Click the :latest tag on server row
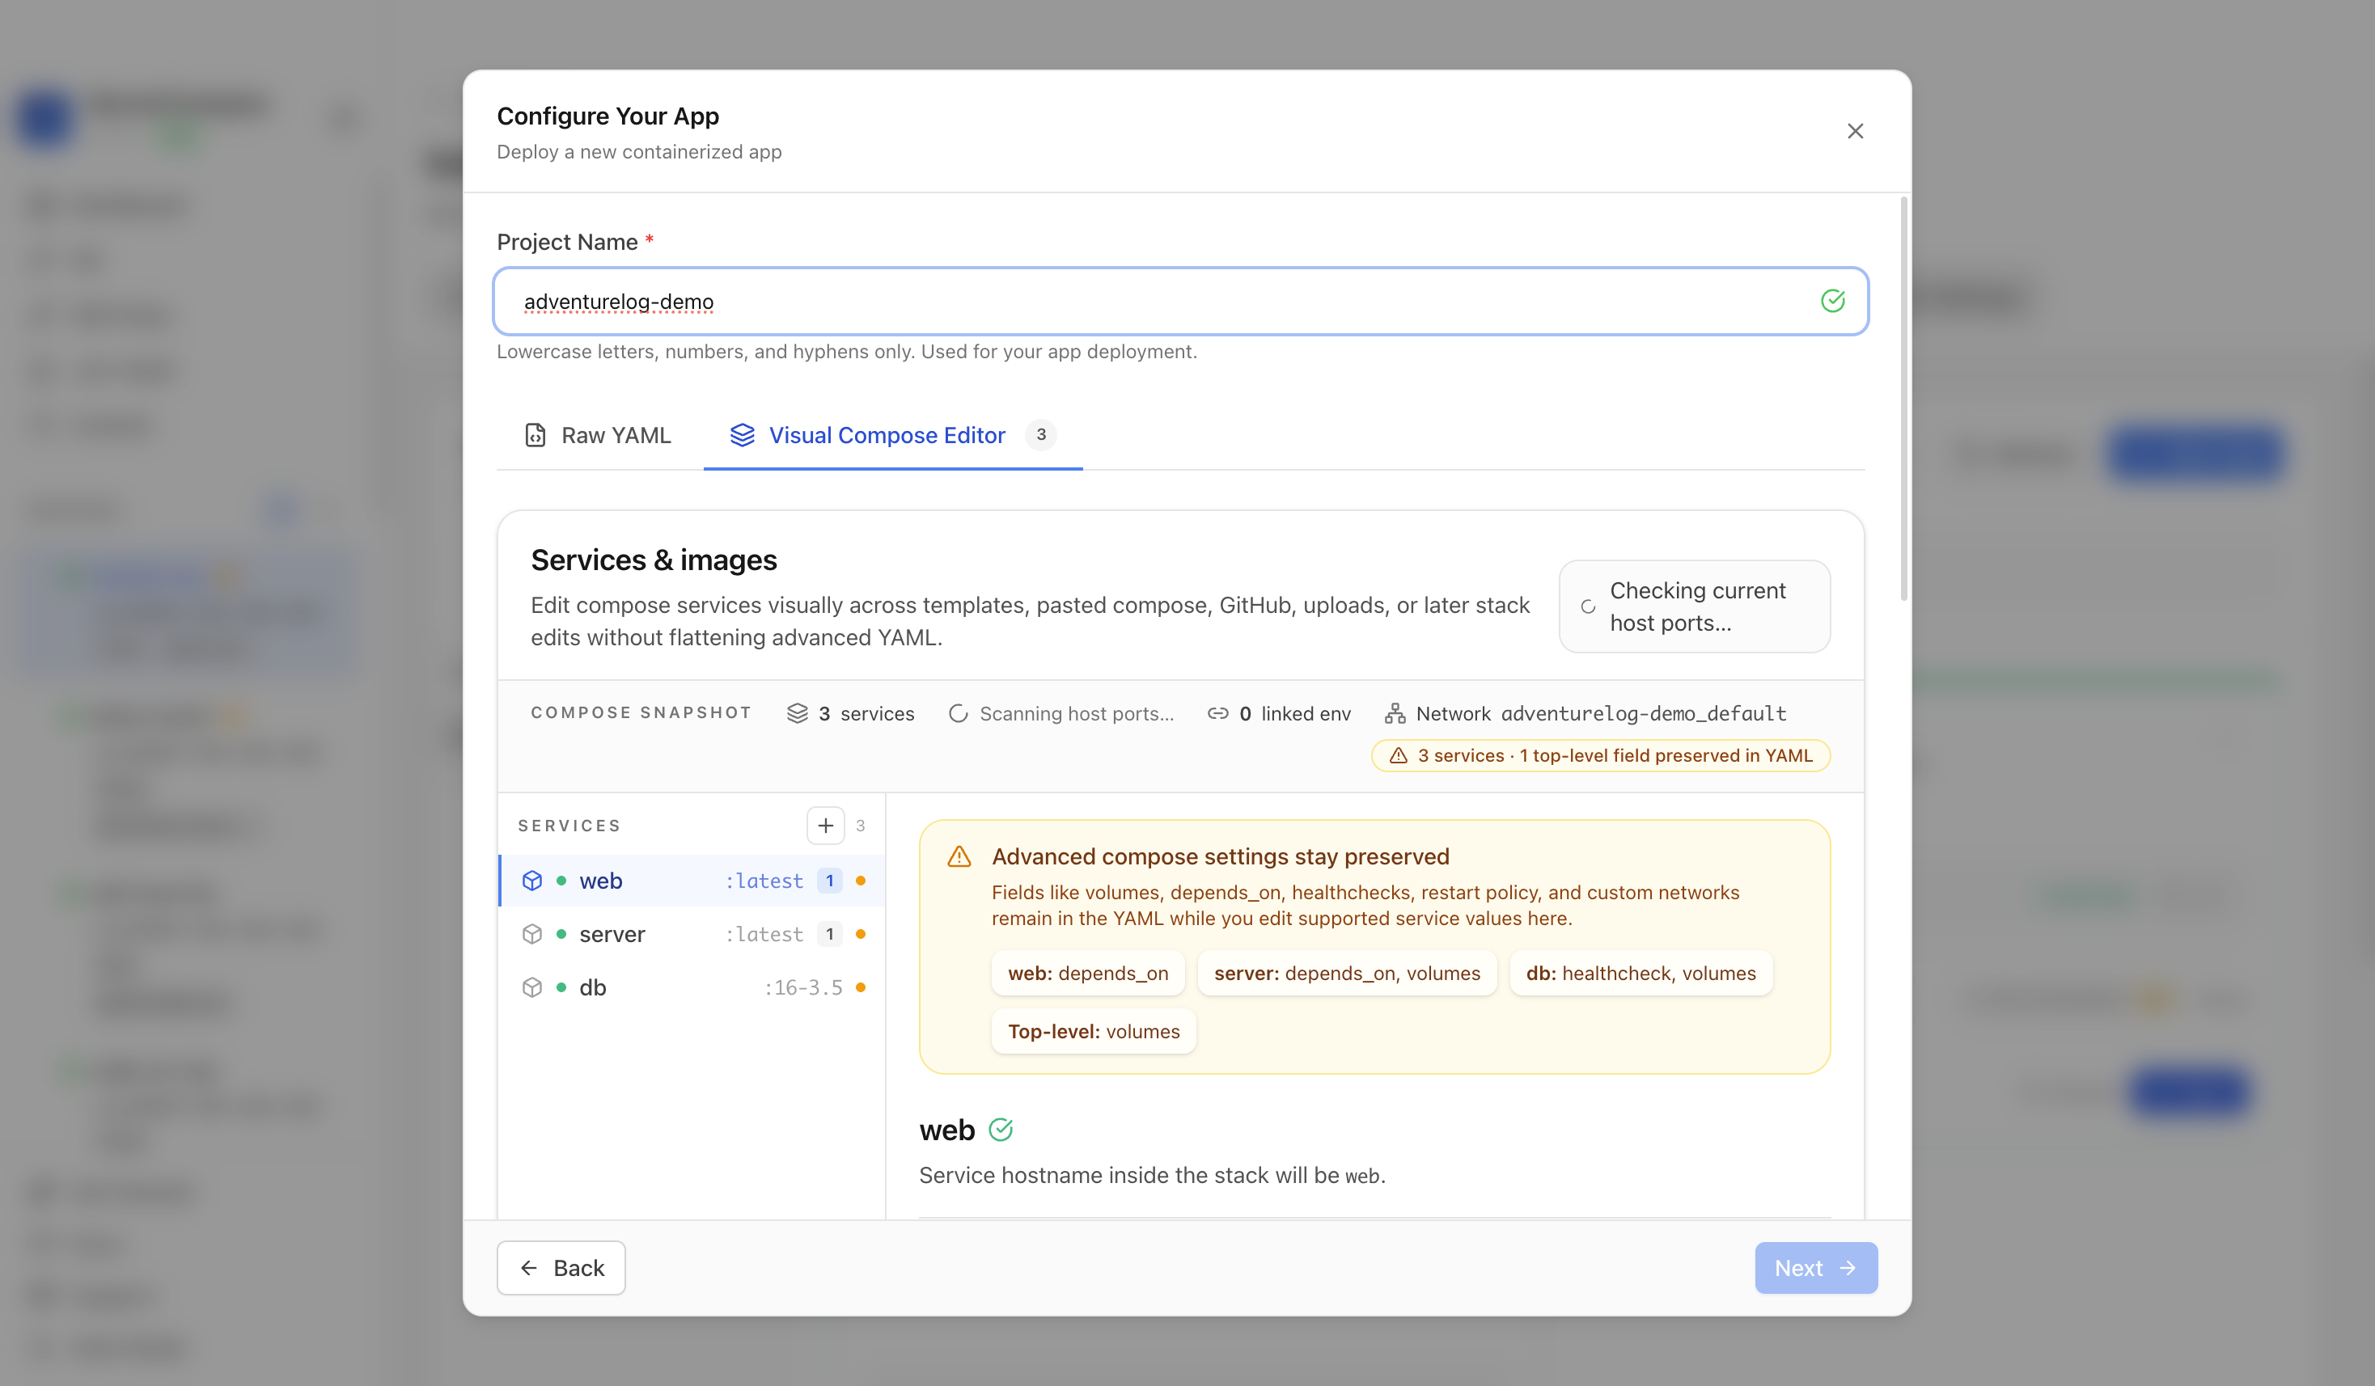Viewport: 2375px width, 1386px height. click(764, 934)
